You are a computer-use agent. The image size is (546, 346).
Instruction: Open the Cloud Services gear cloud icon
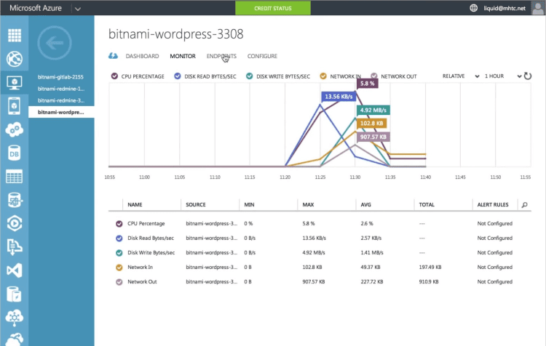(x=15, y=129)
